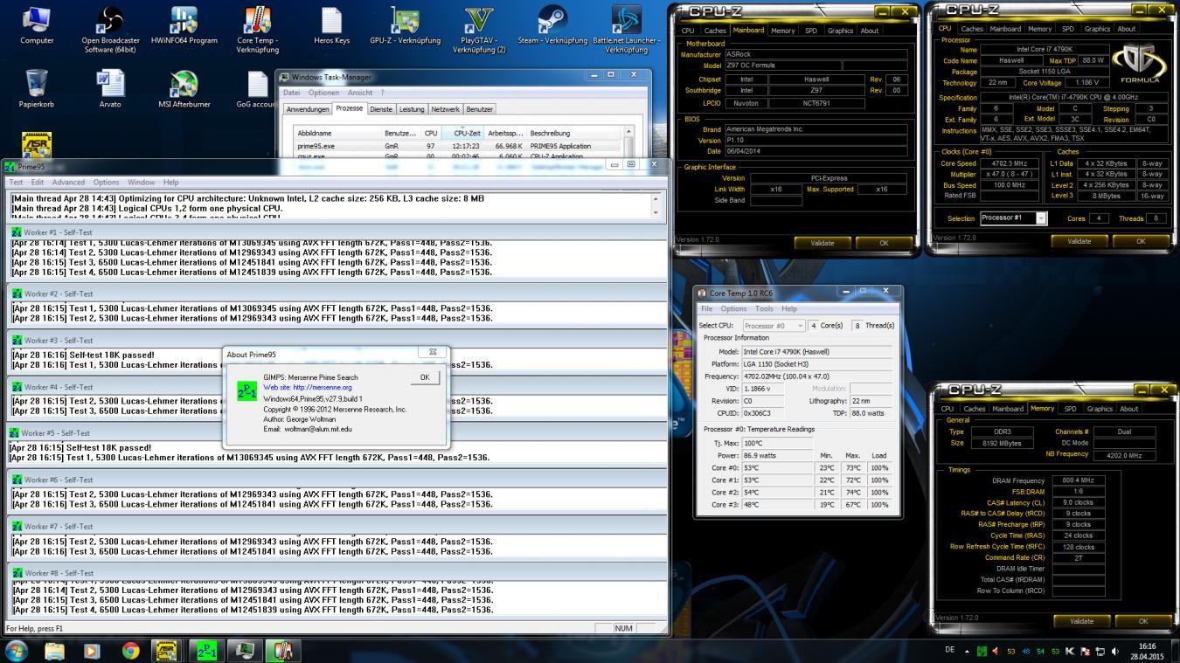The height and width of the screenshot is (663, 1180).
Task: Open the File menu in Core Temp
Action: pos(706,308)
